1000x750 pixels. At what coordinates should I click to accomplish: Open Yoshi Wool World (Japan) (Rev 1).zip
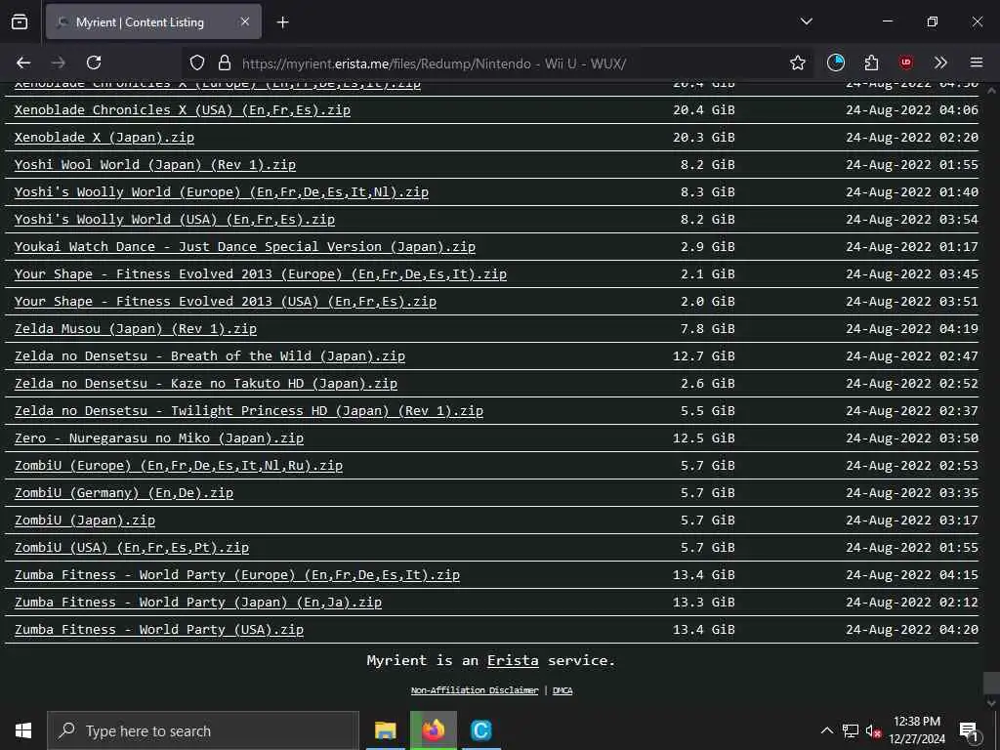tap(155, 164)
